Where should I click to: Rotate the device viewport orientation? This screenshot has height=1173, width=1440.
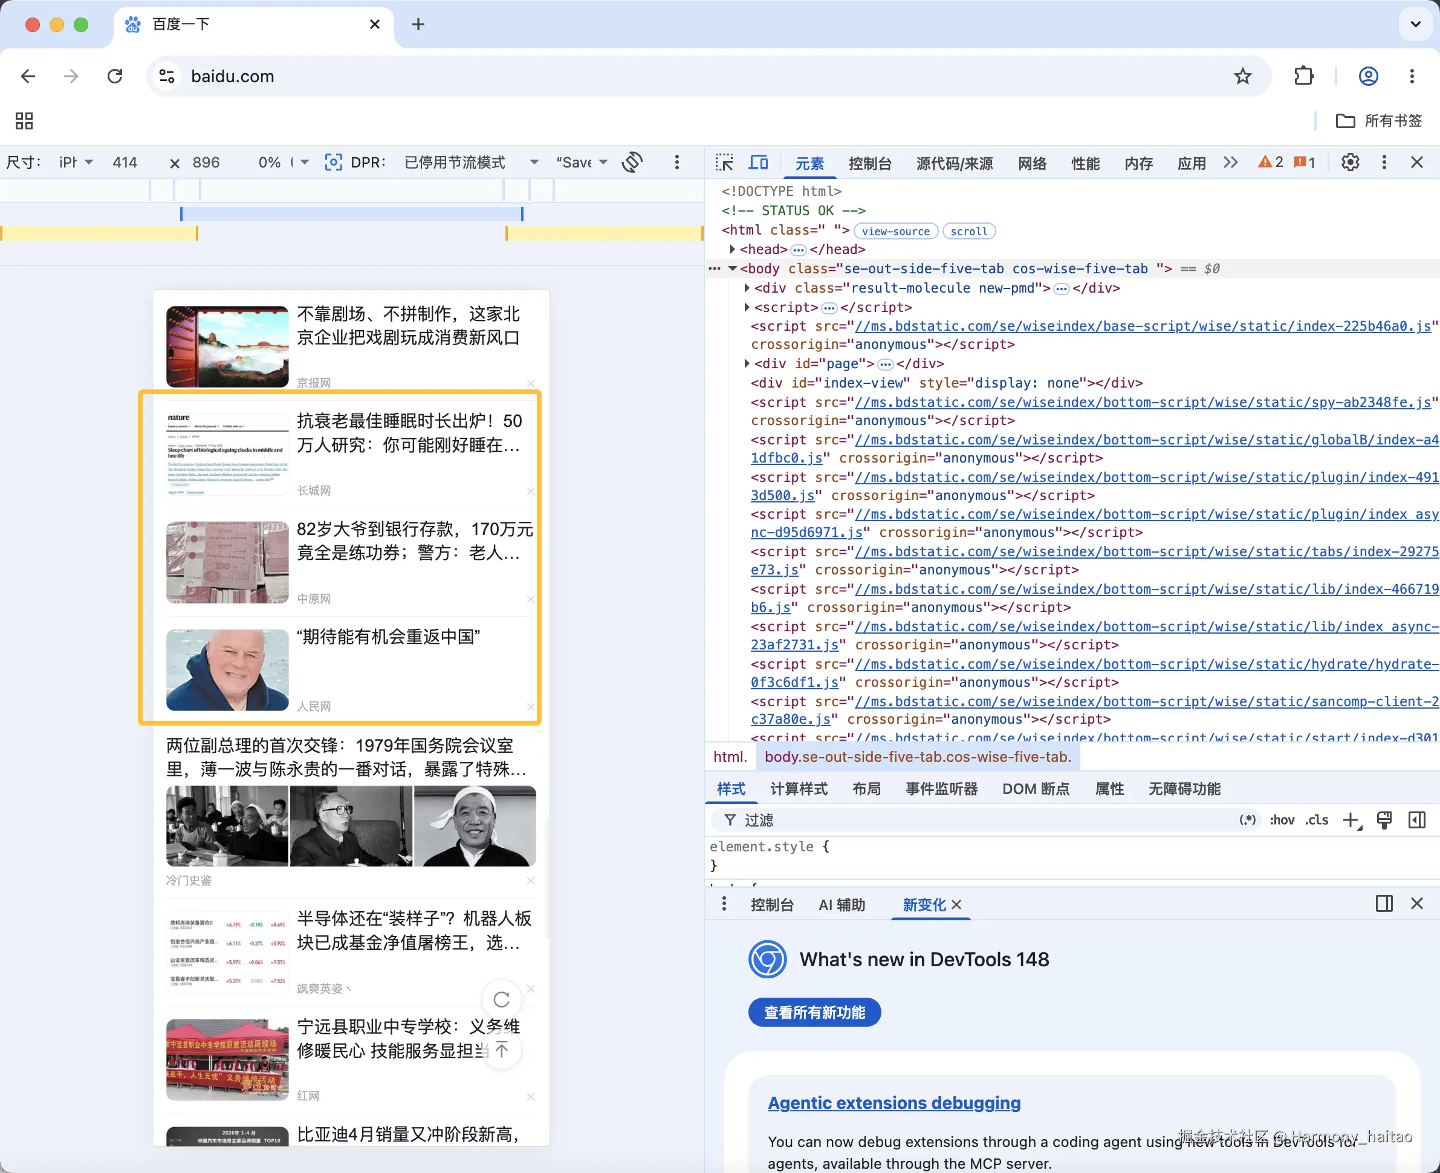pos(632,162)
